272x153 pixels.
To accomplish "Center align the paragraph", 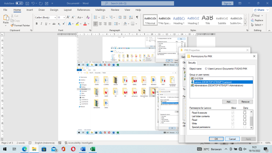I will point(100,23).
